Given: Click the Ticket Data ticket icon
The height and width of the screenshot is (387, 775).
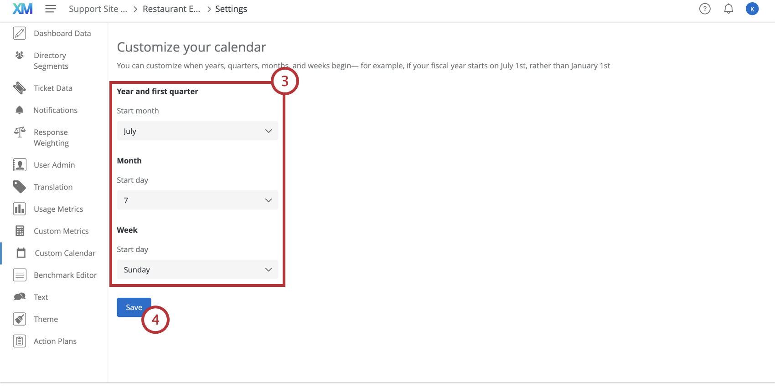Looking at the screenshot, I should (20, 88).
